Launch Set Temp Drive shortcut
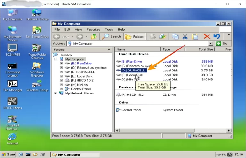Viewport: 246px width, 158px height. [x=37, y=32]
